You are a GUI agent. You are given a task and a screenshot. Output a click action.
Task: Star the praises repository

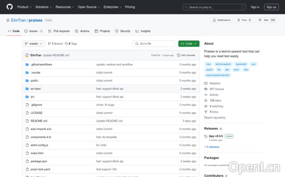(266, 20)
